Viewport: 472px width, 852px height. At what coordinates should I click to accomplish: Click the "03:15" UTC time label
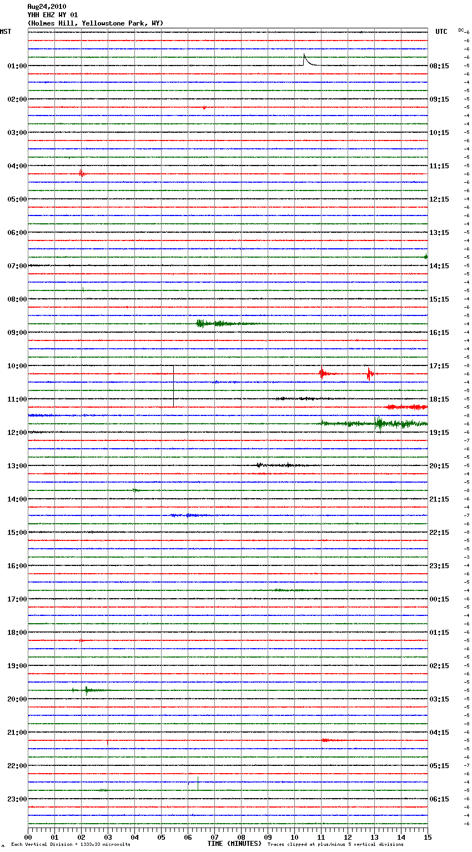coord(439,699)
